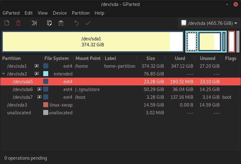Open the Partition menu
Viewport: 241px width, 164px height.
pos(81,13)
